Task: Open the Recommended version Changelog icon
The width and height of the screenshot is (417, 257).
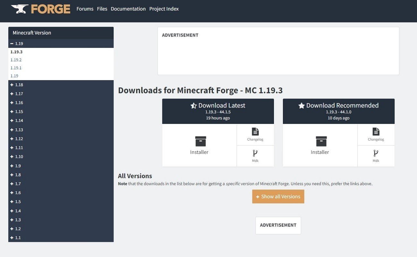Action: [x=376, y=134]
